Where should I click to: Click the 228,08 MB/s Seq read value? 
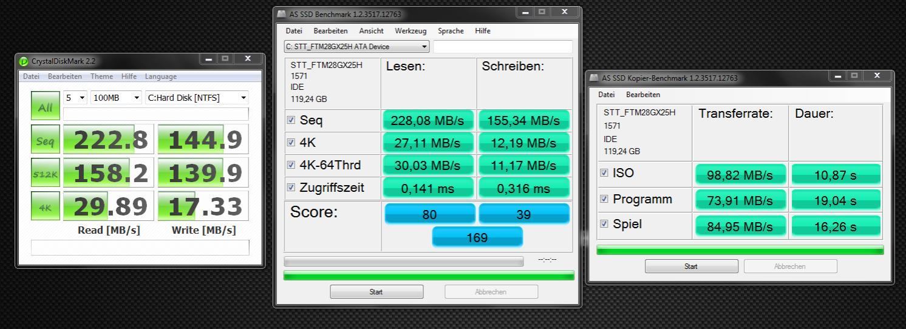pyautogui.click(x=429, y=121)
